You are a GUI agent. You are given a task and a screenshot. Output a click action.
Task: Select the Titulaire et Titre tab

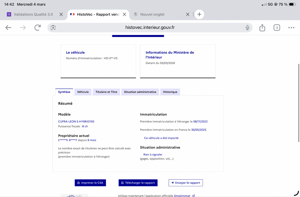106,92
